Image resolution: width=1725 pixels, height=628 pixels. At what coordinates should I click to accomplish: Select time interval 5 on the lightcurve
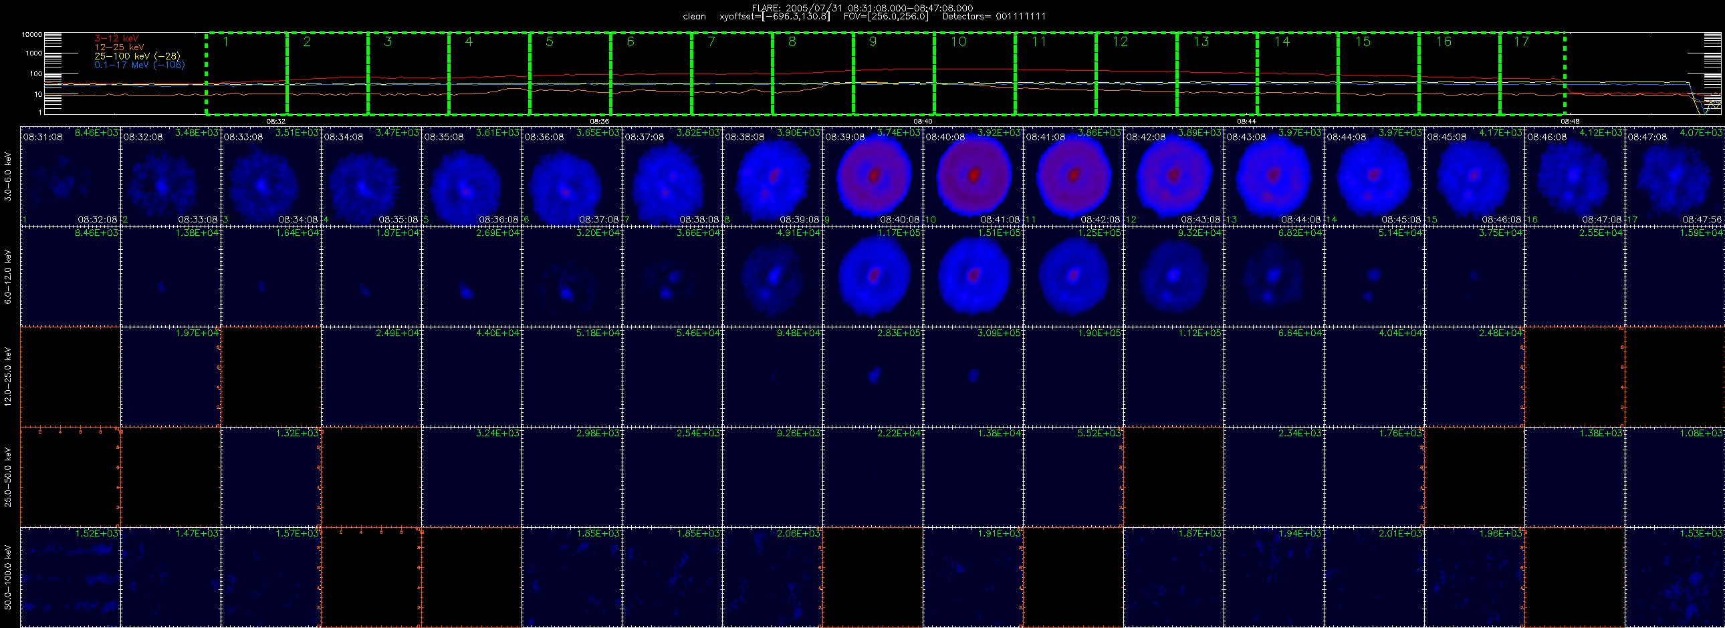click(570, 73)
